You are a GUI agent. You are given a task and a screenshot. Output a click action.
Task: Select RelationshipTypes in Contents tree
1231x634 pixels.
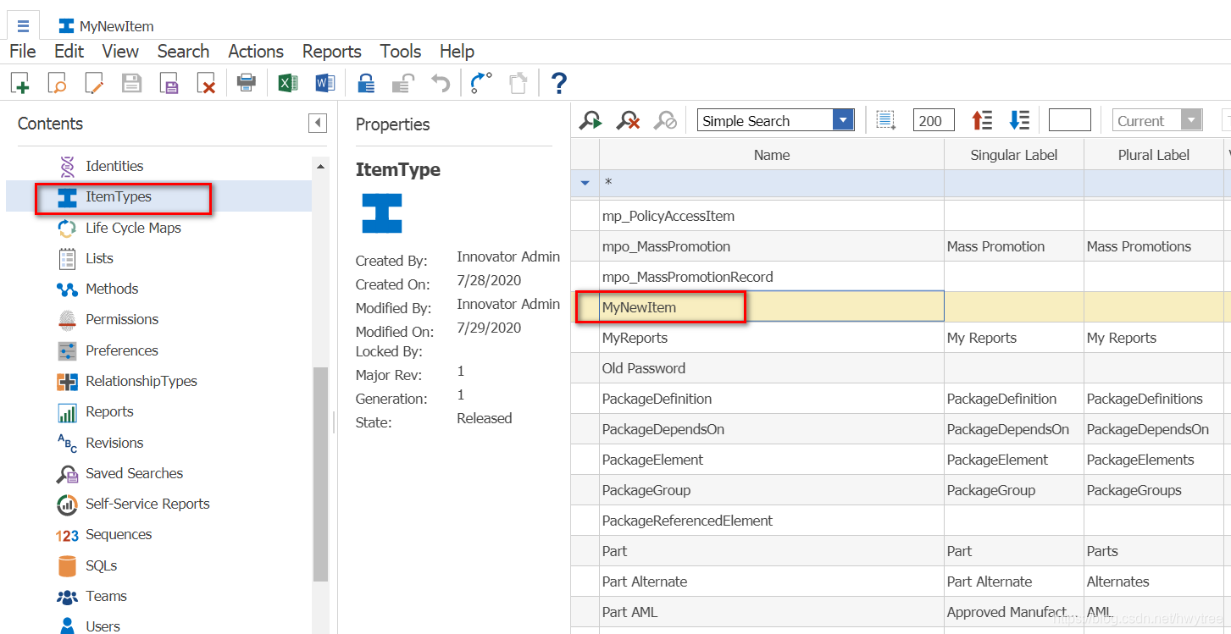(x=141, y=381)
